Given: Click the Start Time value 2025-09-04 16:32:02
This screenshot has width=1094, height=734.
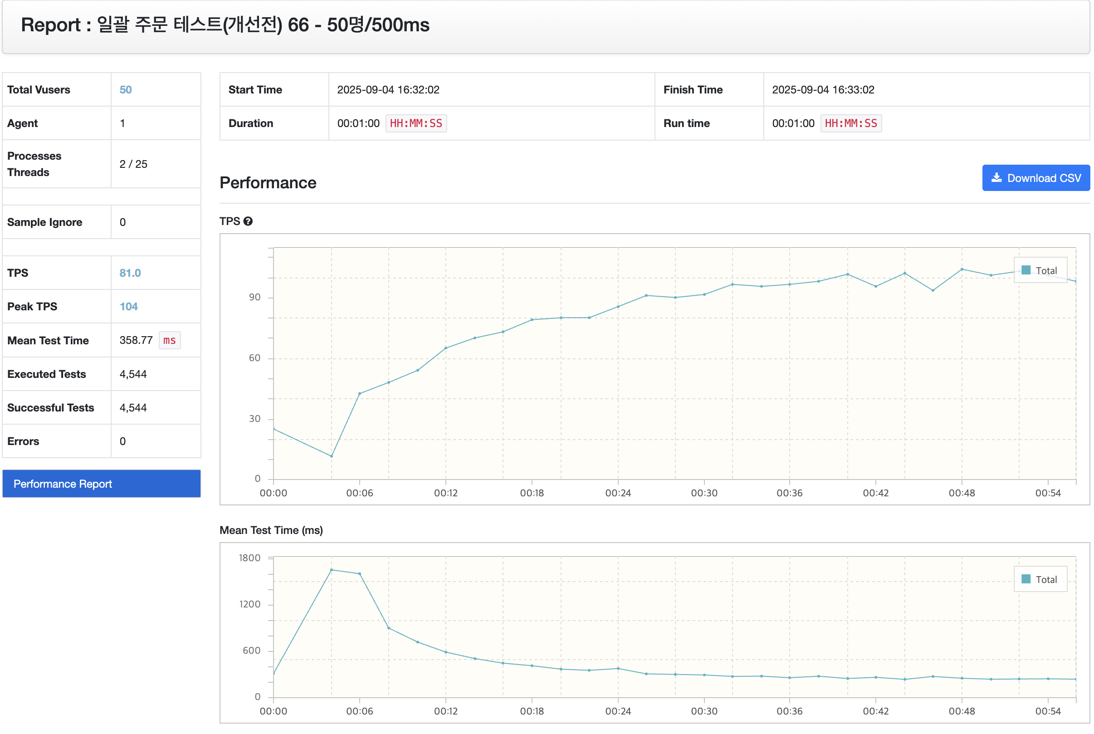Looking at the screenshot, I should [388, 90].
